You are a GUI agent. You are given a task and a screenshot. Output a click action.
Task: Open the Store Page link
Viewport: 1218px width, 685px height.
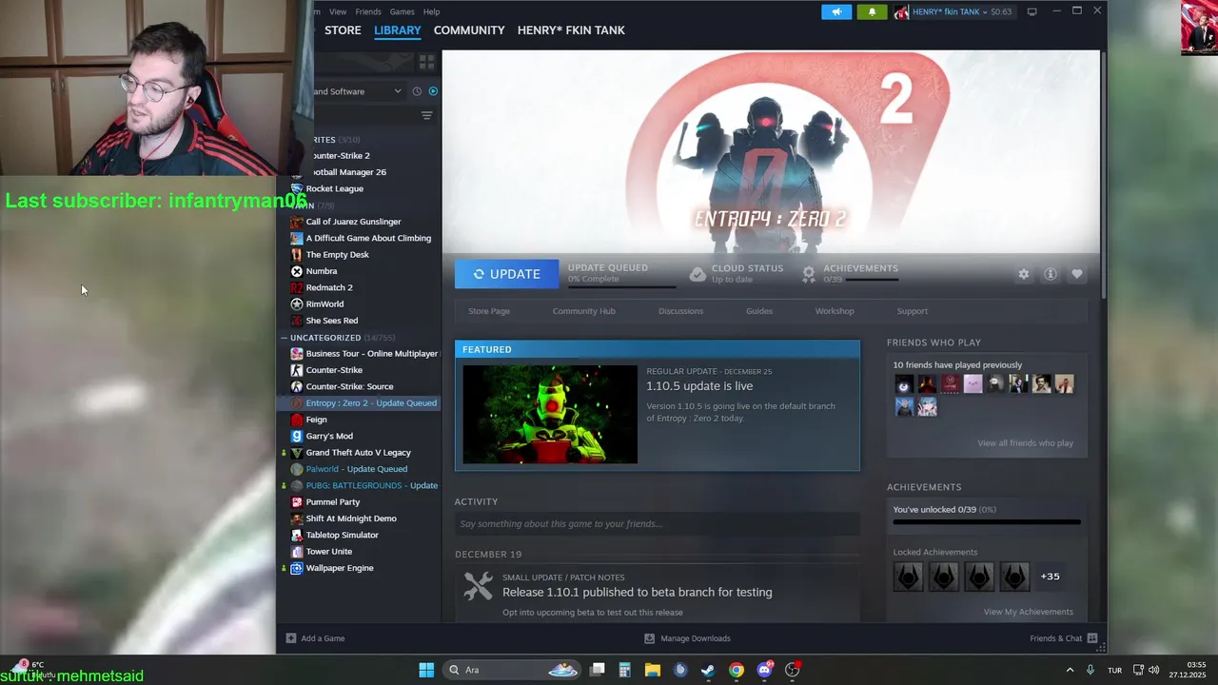tap(489, 311)
